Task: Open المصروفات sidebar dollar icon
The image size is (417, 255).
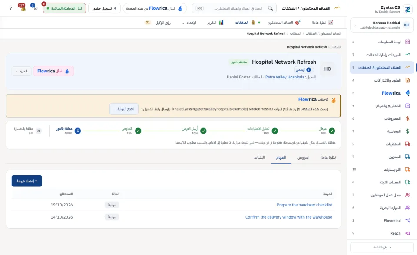Action: [407, 118]
